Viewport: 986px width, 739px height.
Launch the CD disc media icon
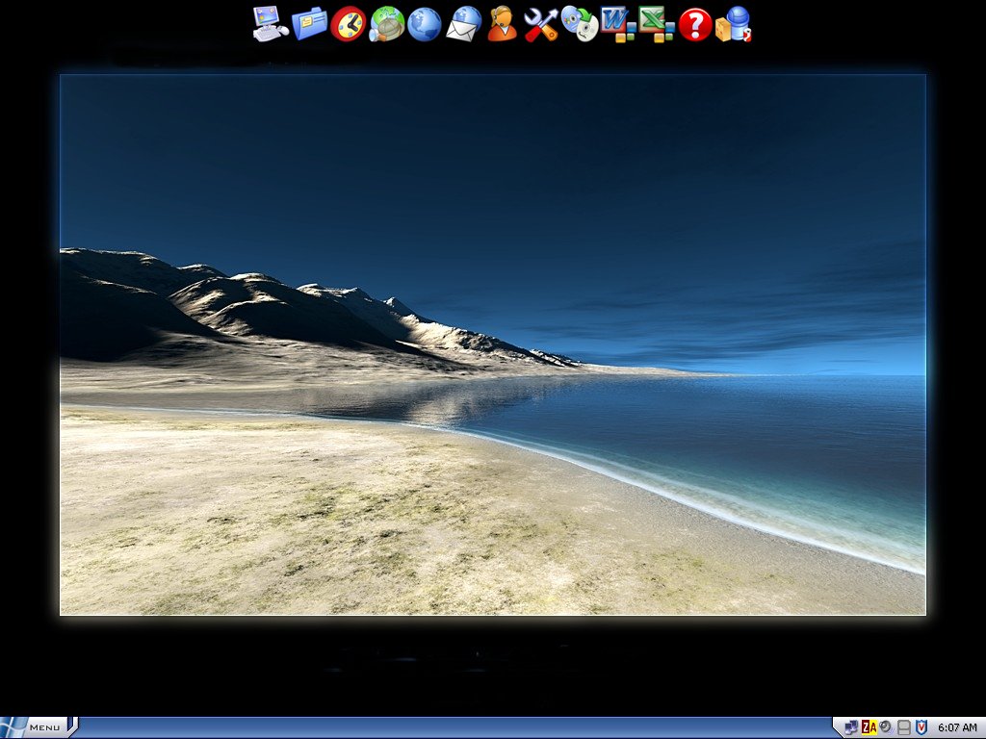tap(579, 23)
